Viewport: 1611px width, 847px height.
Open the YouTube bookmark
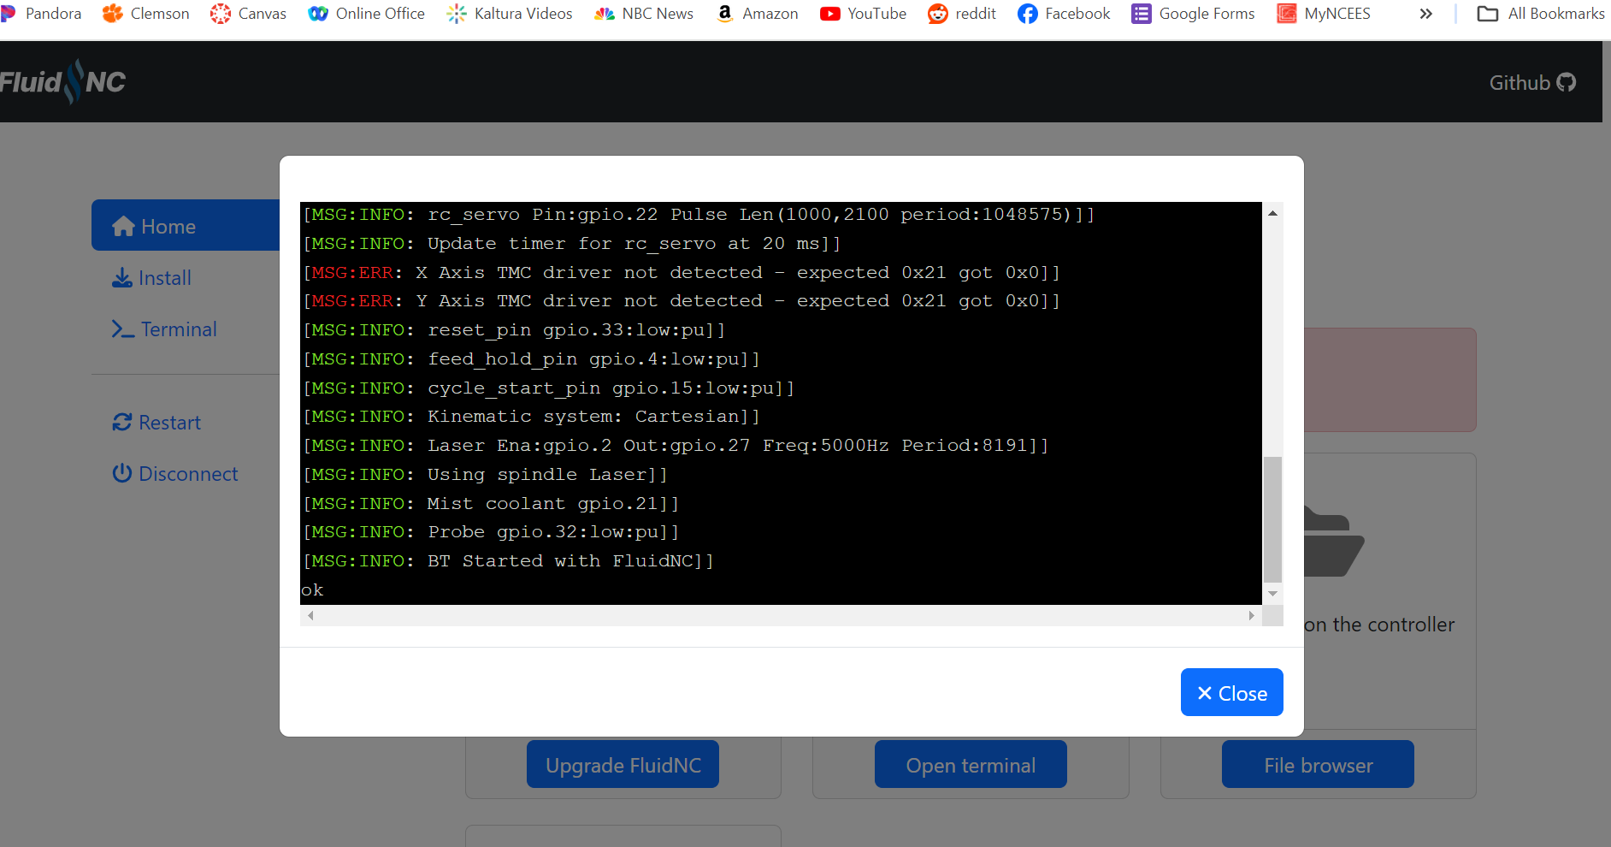click(x=863, y=14)
